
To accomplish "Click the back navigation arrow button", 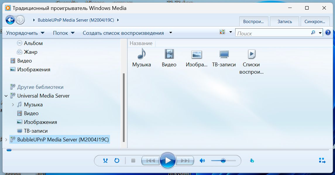I will [x=10, y=20].
